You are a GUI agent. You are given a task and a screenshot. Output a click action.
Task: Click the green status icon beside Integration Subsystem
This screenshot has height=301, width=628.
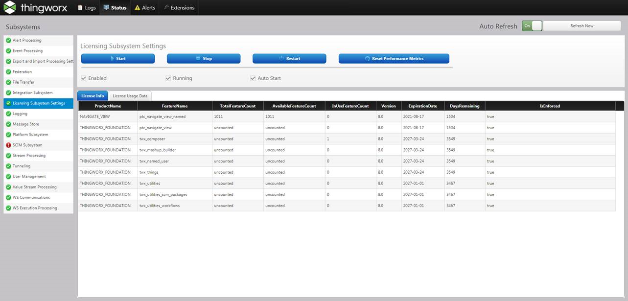pos(8,93)
